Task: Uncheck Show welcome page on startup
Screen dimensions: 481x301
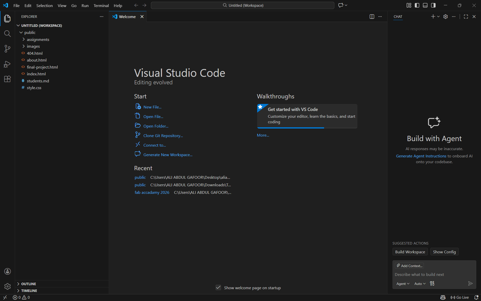Action: [x=218, y=288]
